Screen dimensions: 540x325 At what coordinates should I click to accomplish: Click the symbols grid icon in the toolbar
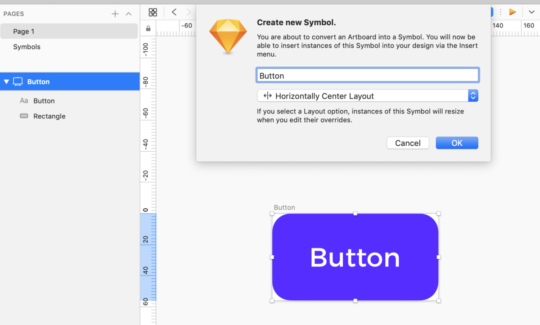pyautogui.click(x=153, y=12)
